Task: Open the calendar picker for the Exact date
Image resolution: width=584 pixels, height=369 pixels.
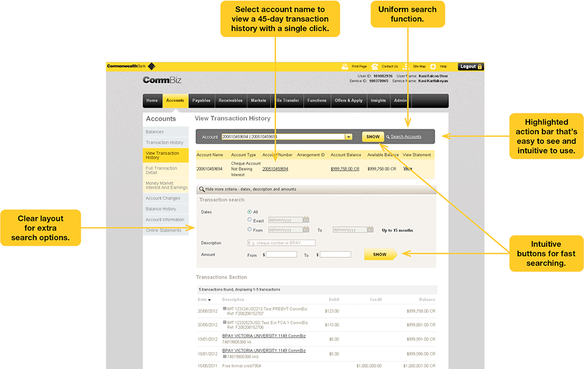Action: (x=306, y=220)
